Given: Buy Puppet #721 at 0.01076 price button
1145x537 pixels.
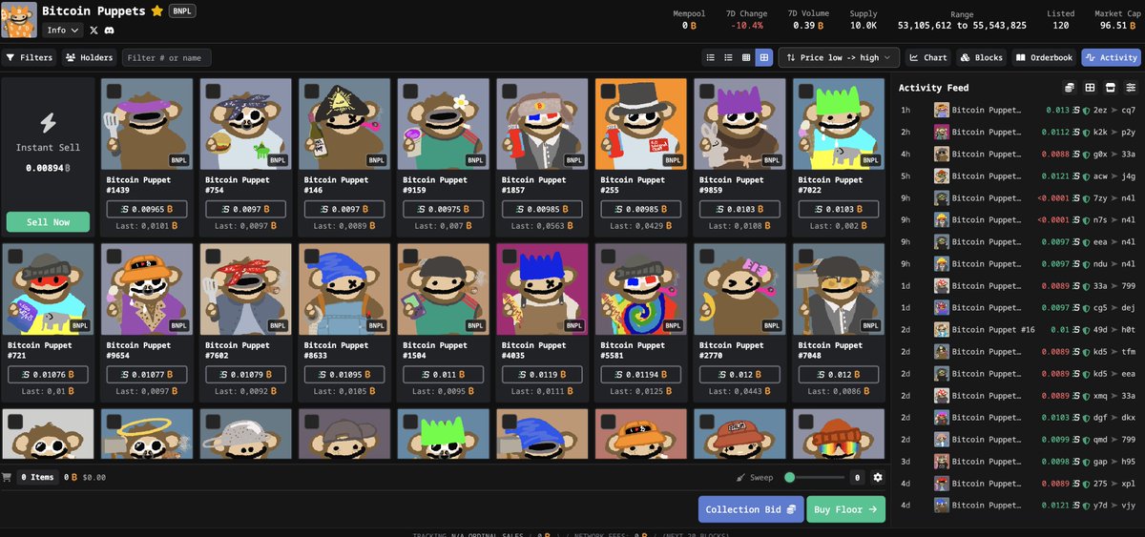Looking at the screenshot, I should tap(48, 375).
